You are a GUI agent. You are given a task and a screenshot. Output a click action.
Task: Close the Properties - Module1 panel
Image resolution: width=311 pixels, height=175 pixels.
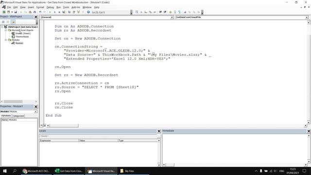coord(36,107)
